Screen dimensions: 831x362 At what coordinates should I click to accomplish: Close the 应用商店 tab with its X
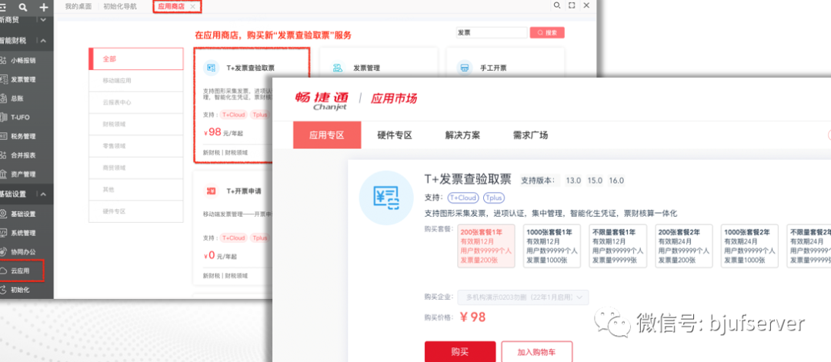192,6
